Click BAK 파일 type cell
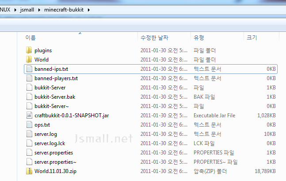 coord(204,97)
